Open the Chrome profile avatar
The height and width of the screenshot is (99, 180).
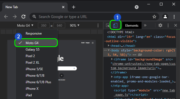(165, 17)
